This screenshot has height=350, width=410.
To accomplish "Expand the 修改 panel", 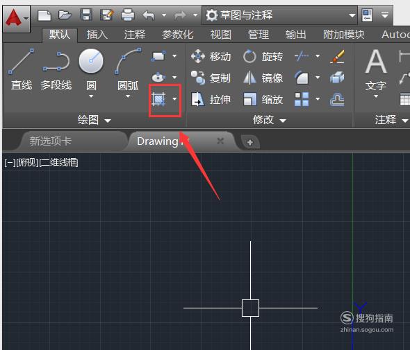I will tap(270, 120).
